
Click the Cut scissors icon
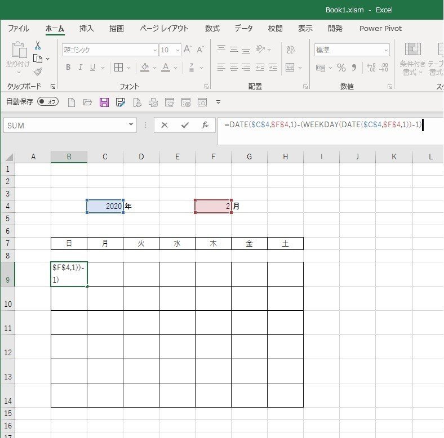(38, 45)
